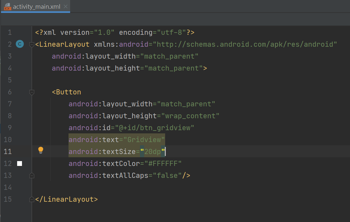Switch to the activity_main.xml tab

coord(36,7)
